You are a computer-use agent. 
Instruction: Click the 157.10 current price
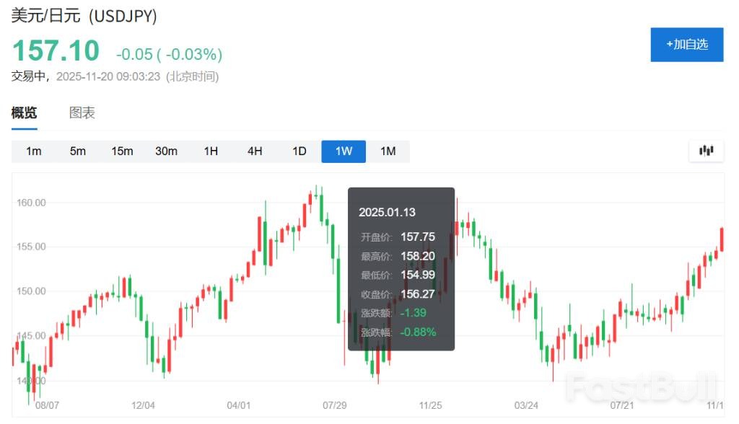[56, 51]
